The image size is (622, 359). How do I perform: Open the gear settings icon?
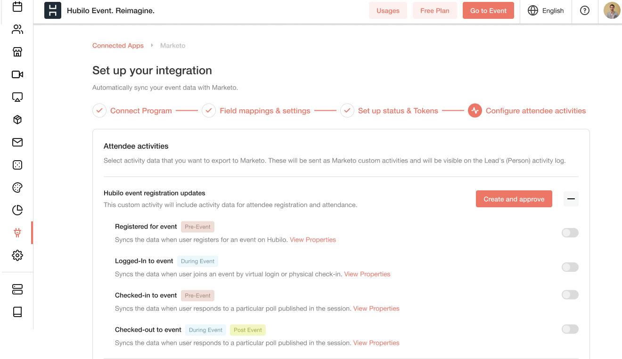(17, 255)
